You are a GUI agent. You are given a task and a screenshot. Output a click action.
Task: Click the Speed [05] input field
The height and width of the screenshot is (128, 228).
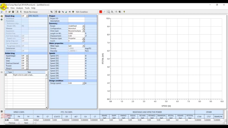tap(76, 66)
